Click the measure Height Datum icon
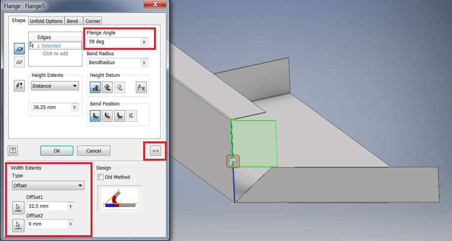The height and width of the screenshot is (241, 452). 141,87
